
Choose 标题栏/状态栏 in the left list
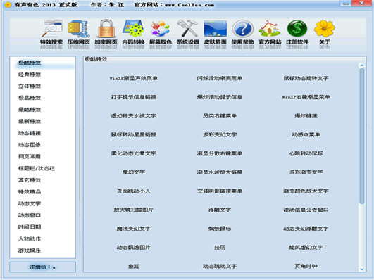click(x=37, y=168)
